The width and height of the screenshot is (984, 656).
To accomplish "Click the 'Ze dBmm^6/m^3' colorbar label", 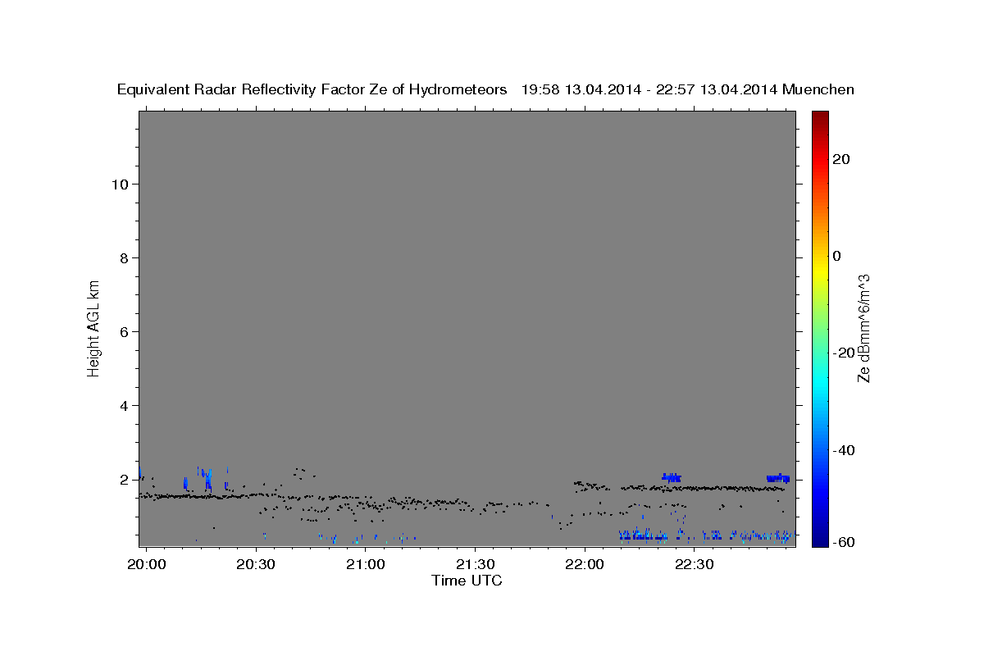I will coord(863,328).
